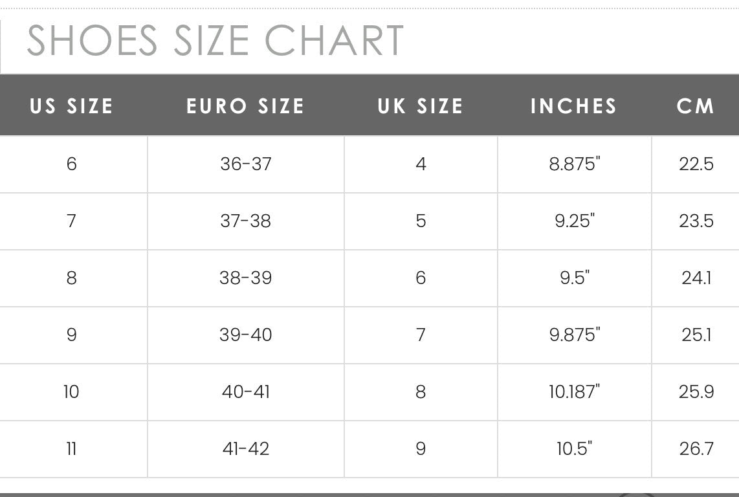Viewport: 739px width, 497px height.
Task: Click the 41-42 Euro size cell
Action: (245, 448)
